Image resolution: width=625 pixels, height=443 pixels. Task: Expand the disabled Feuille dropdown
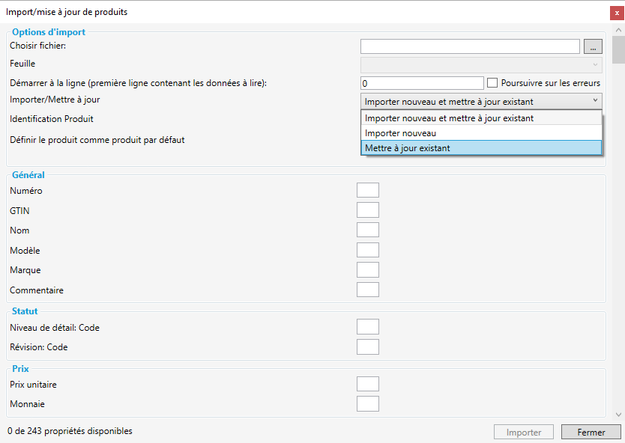click(x=481, y=64)
